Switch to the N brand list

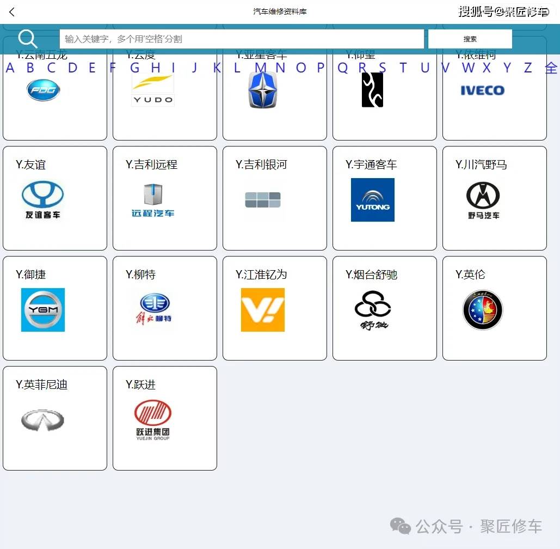280,68
